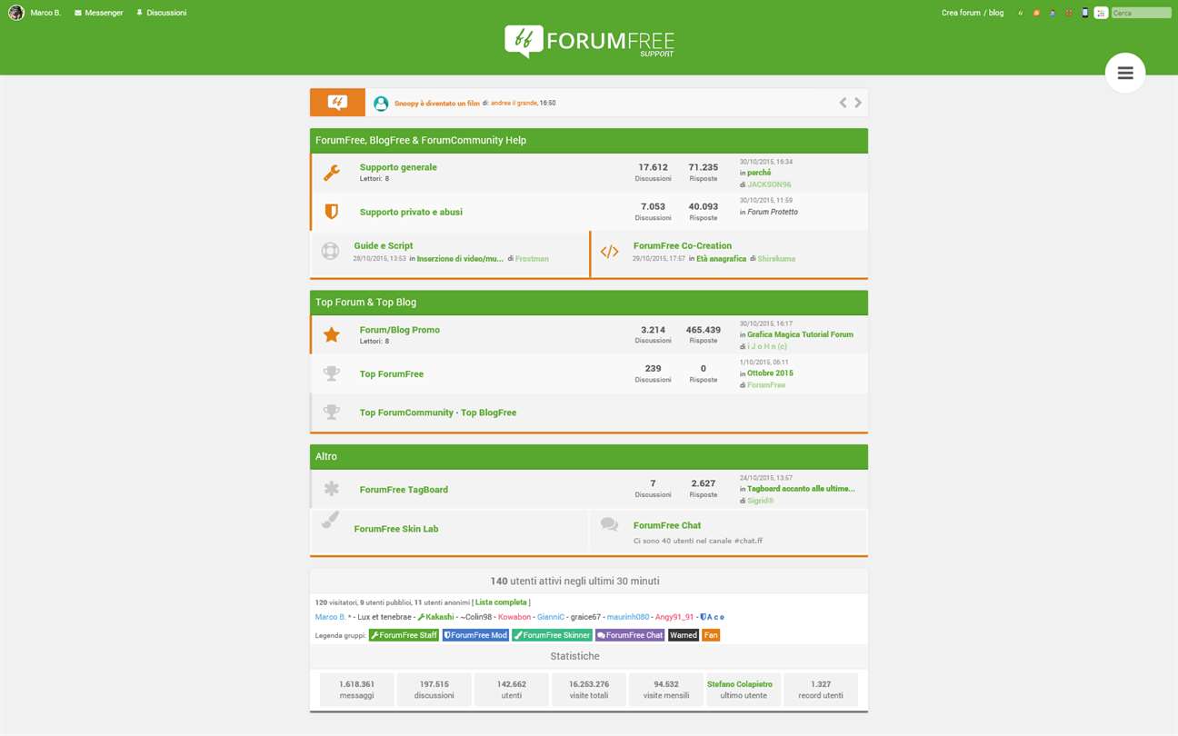Click ForumFree Chat group badge in legend

[630, 635]
